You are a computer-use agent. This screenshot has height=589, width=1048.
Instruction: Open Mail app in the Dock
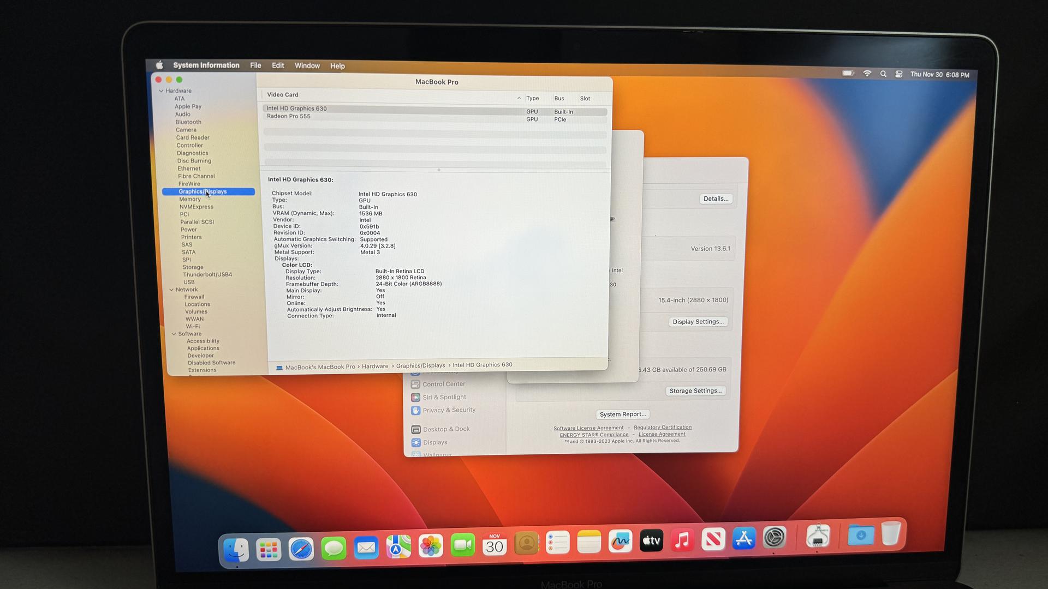366,548
